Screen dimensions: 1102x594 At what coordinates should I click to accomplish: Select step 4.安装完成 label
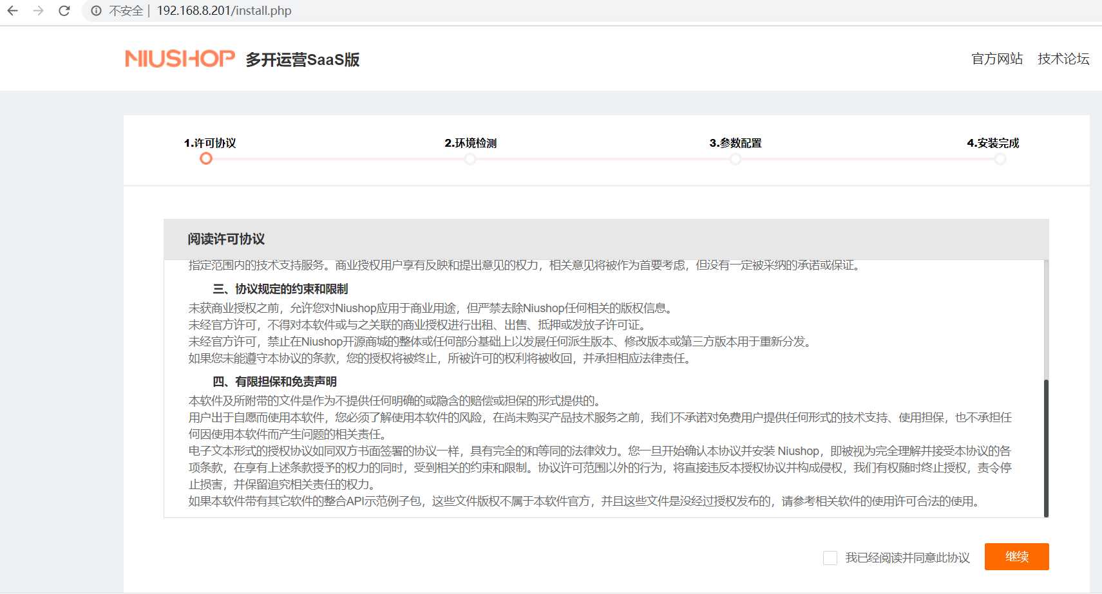pos(993,143)
